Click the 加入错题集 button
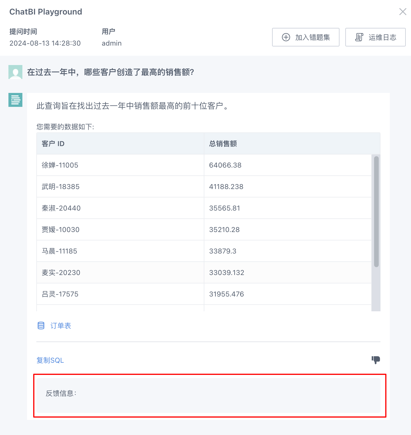The image size is (411, 435). pos(305,37)
